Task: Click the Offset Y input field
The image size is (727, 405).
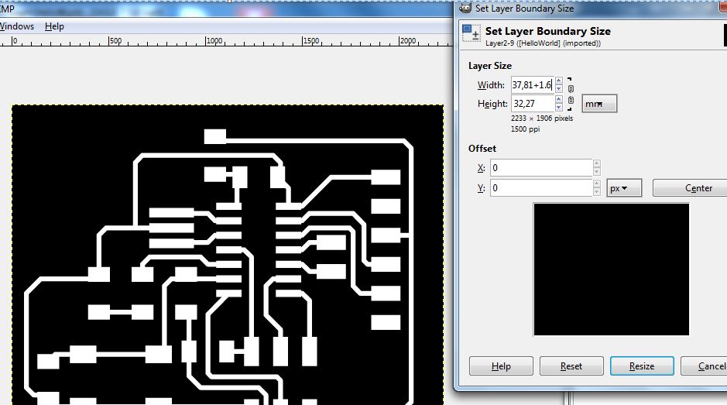Action: 541,188
